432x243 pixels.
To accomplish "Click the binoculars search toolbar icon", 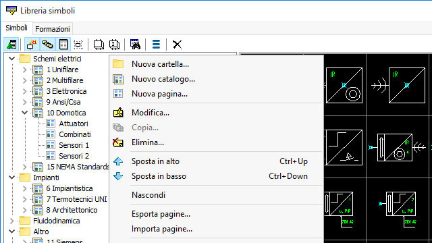I will (135, 45).
